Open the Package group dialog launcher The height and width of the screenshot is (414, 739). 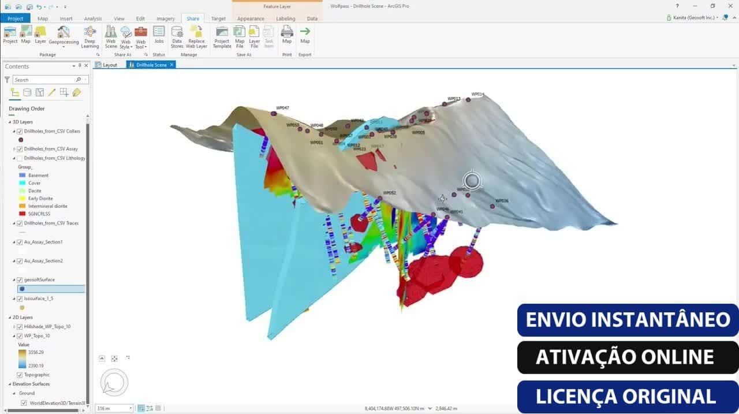point(98,55)
